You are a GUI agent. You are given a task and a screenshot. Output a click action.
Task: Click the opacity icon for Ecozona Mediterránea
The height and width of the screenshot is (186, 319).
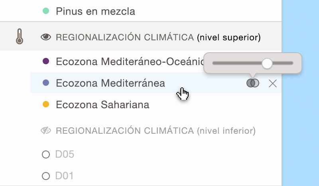pos(253,83)
